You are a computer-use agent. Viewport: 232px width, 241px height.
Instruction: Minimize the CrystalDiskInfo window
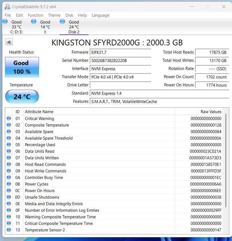192,7
